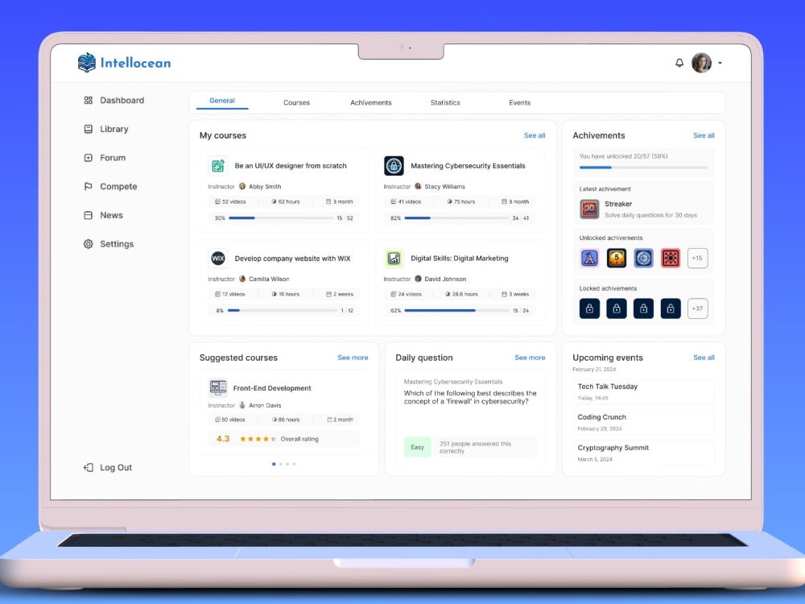Click the Intellocean logo icon
805x604 pixels.
[87, 63]
